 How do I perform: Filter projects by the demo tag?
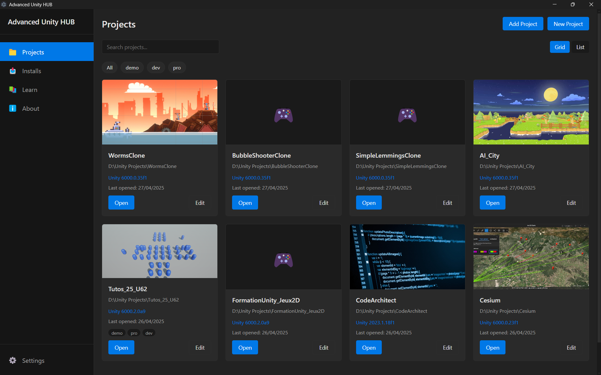[x=132, y=68]
